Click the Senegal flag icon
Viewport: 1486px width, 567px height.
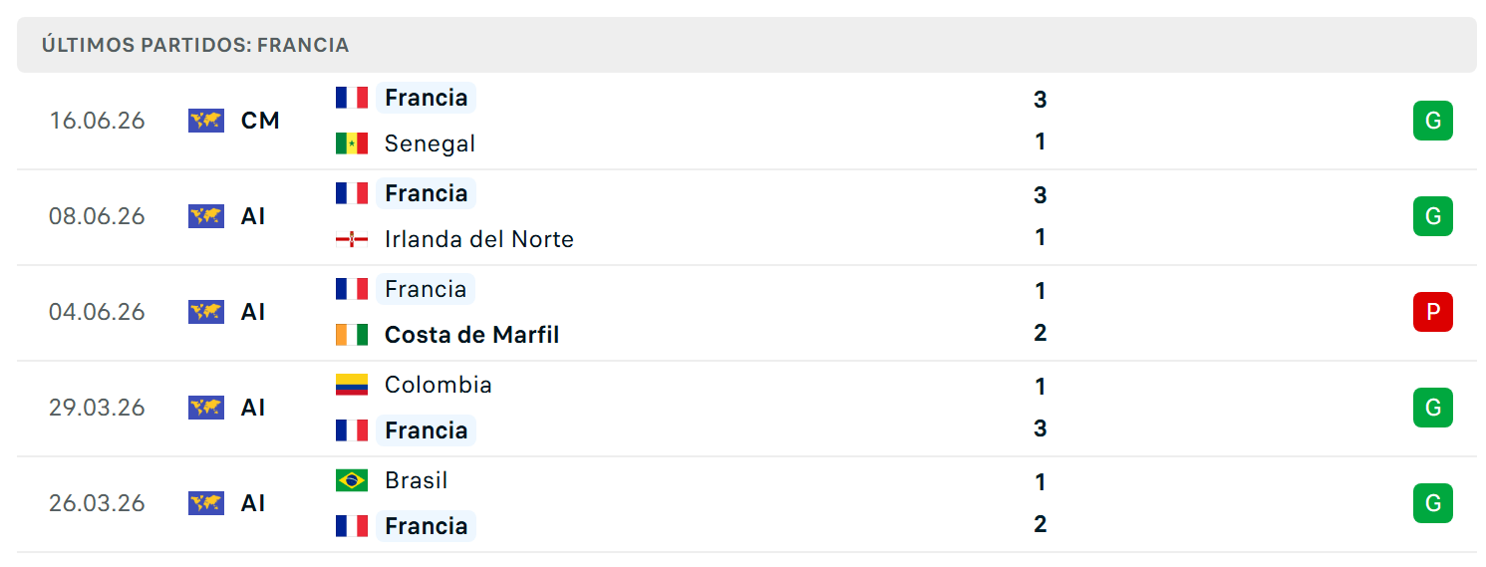(352, 143)
